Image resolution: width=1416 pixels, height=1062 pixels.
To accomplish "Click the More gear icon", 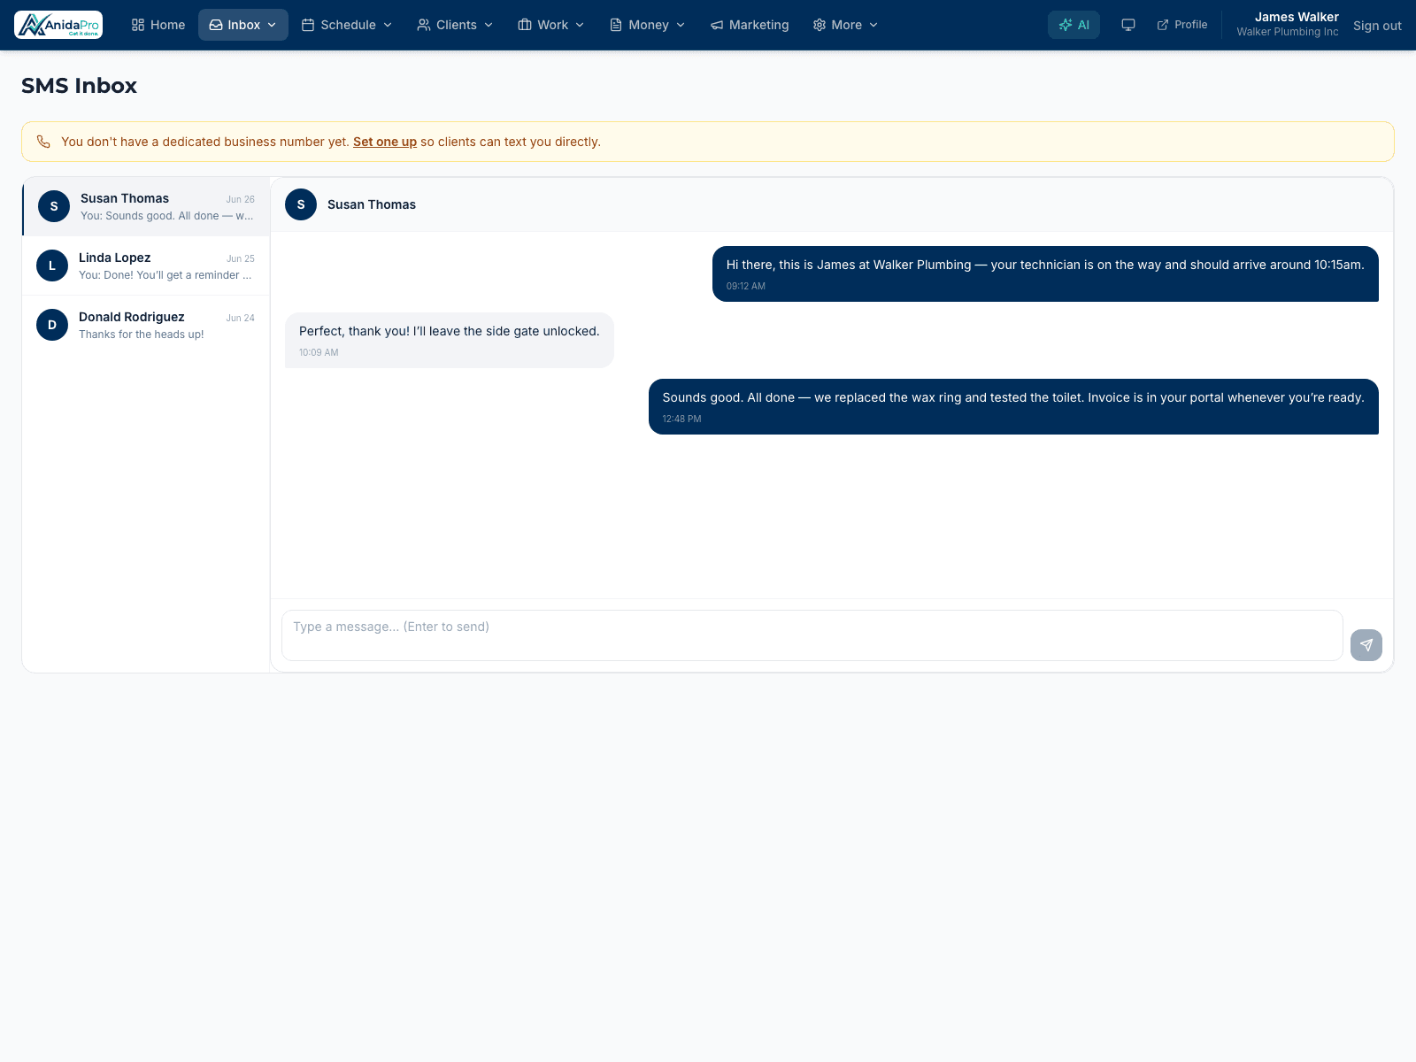I will tap(820, 25).
